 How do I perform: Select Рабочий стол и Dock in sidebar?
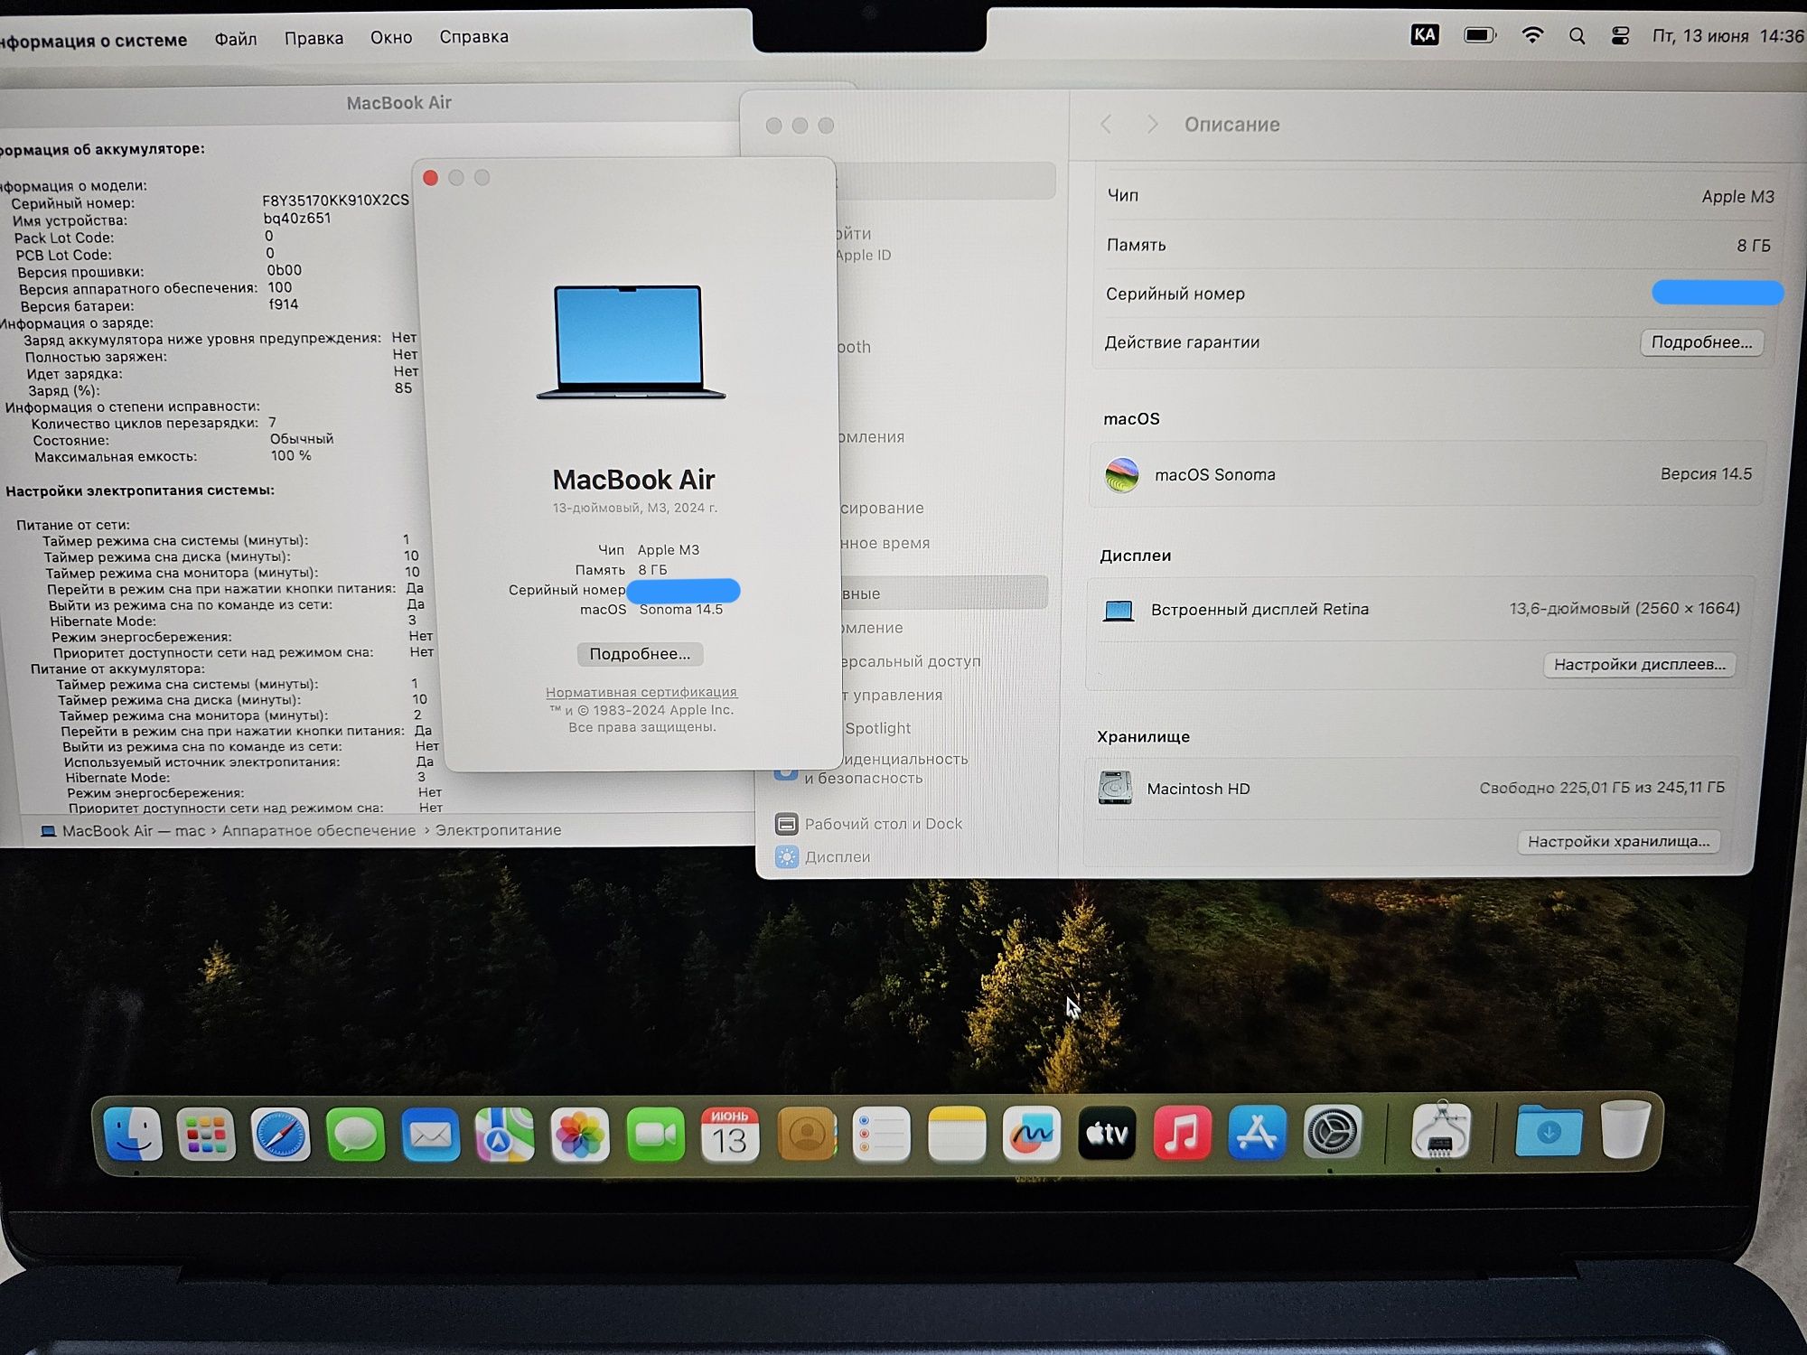point(869,824)
